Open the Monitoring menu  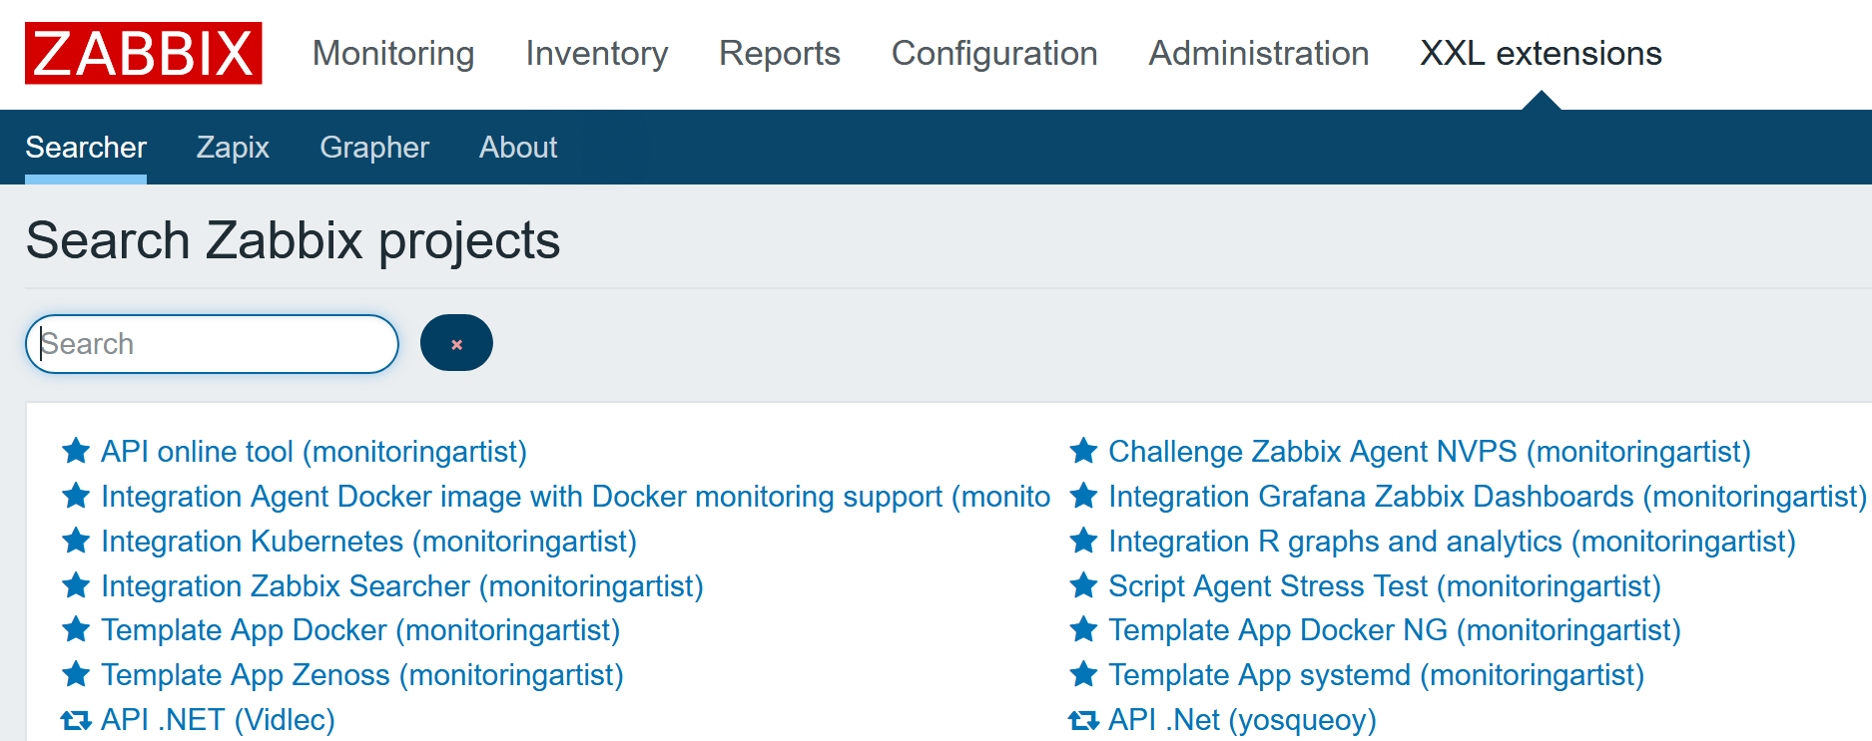393,54
